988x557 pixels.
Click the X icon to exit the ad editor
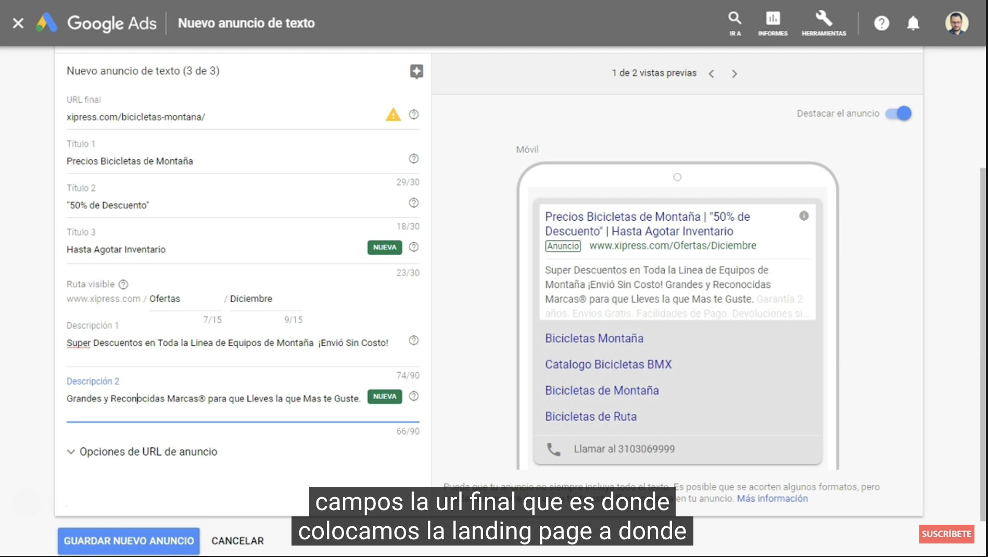pyautogui.click(x=18, y=23)
